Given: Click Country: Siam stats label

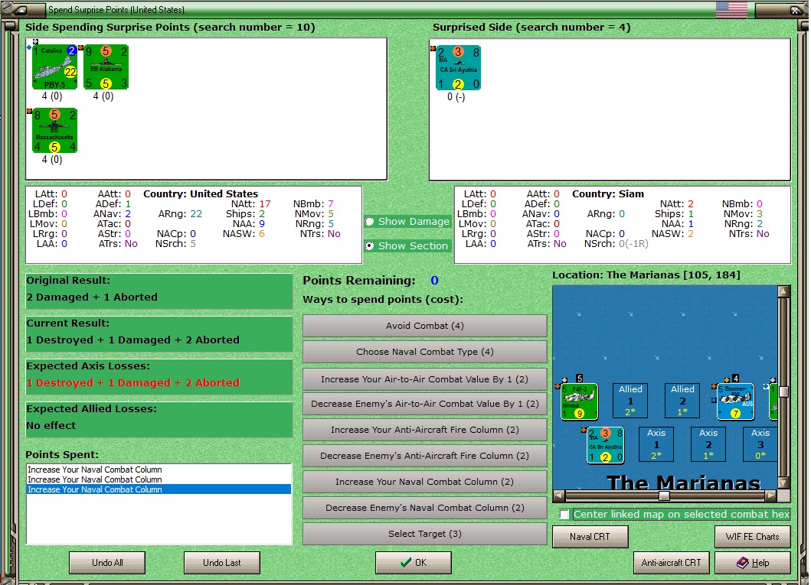Looking at the screenshot, I should [x=608, y=194].
